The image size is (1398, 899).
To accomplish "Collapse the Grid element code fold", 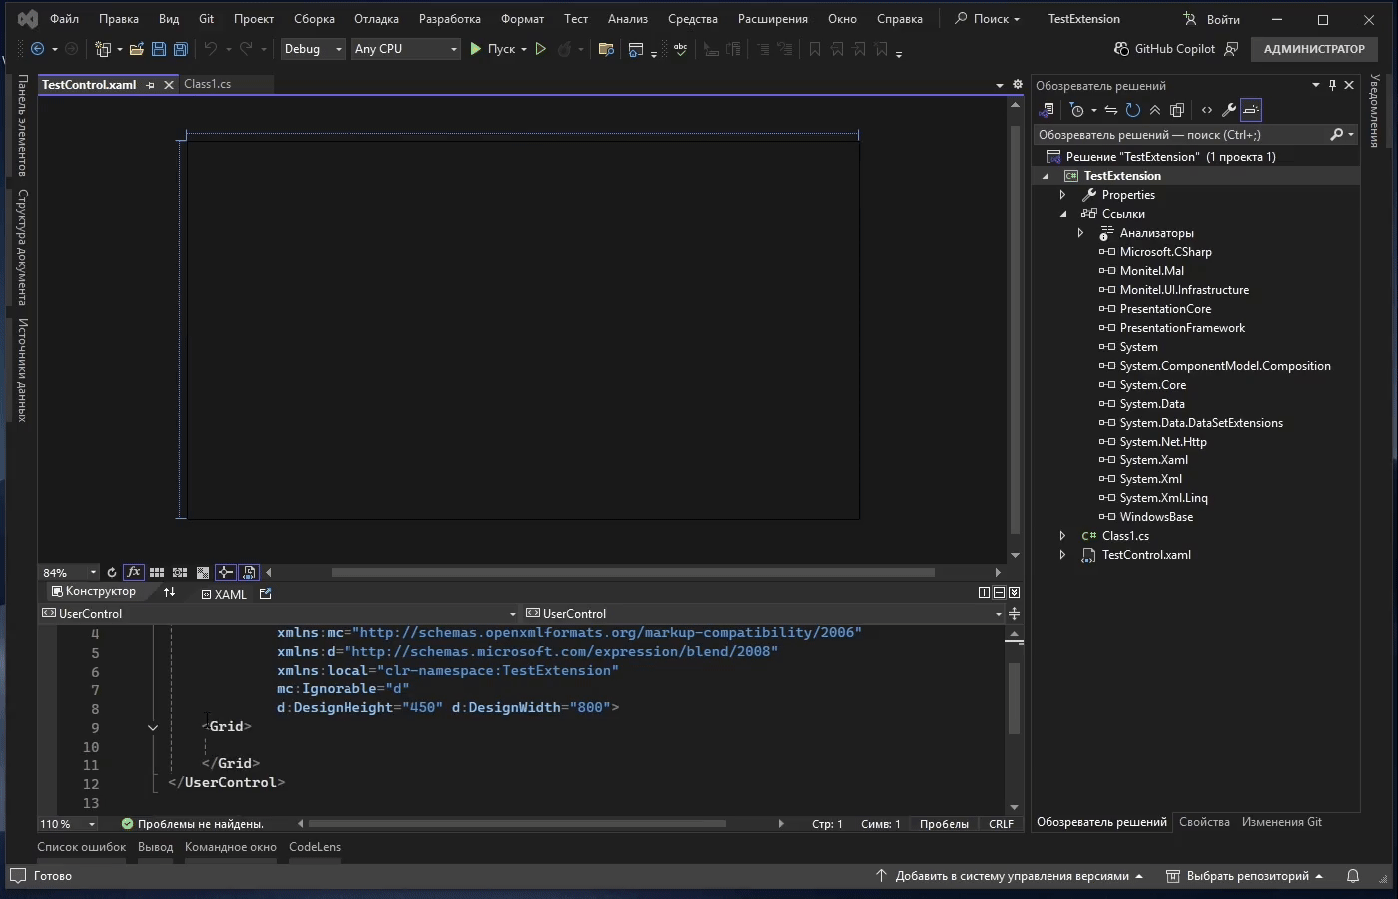I will click(x=153, y=728).
